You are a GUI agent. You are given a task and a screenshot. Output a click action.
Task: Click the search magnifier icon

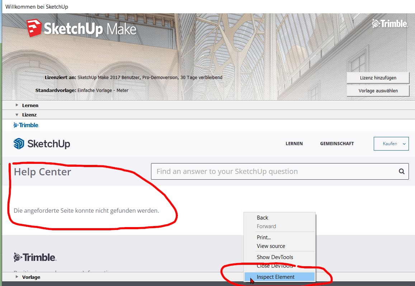pos(401,171)
